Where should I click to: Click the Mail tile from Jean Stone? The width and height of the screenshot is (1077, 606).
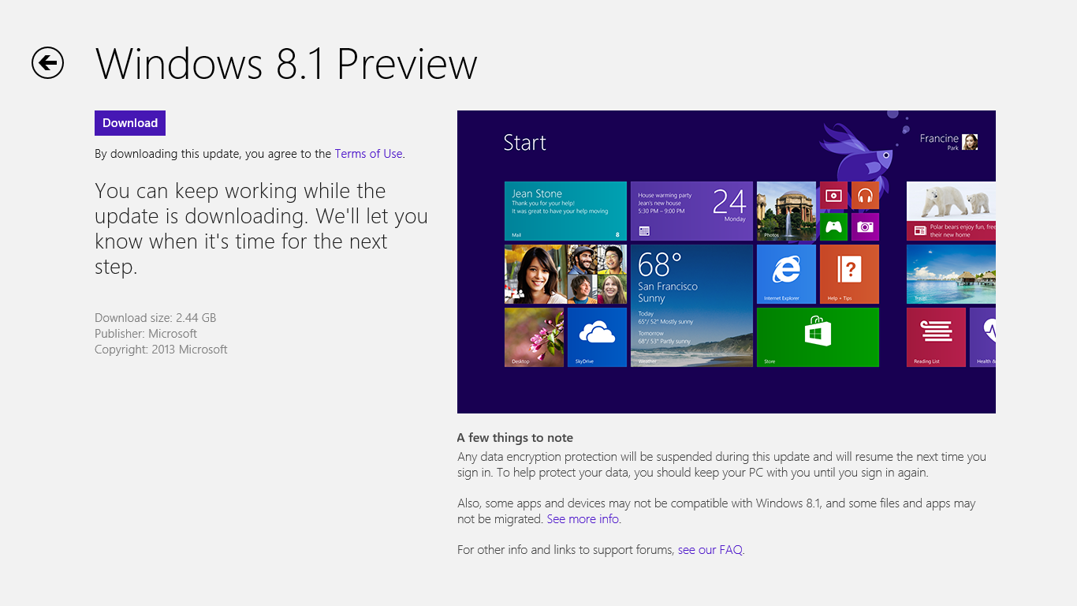pos(565,211)
